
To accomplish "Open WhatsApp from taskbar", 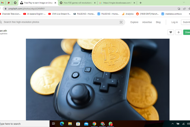I will (110, 124).
